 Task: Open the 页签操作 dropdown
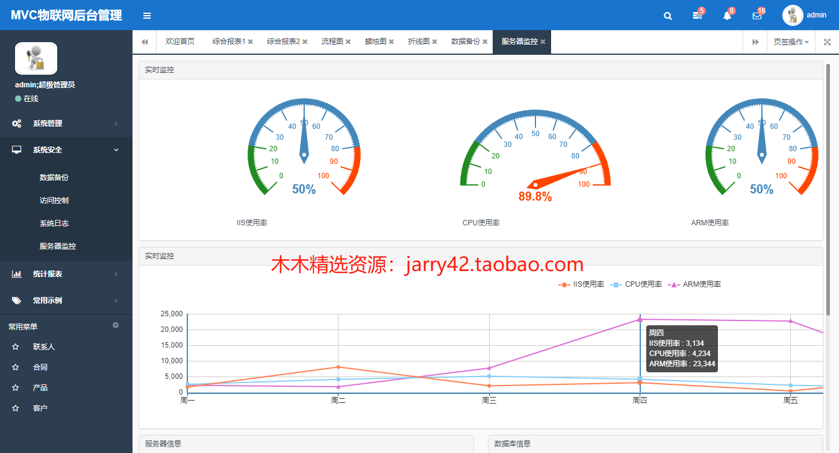pos(791,42)
